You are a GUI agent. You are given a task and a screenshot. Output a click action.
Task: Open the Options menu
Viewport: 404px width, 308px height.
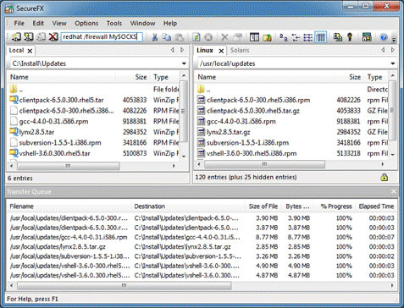click(86, 24)
